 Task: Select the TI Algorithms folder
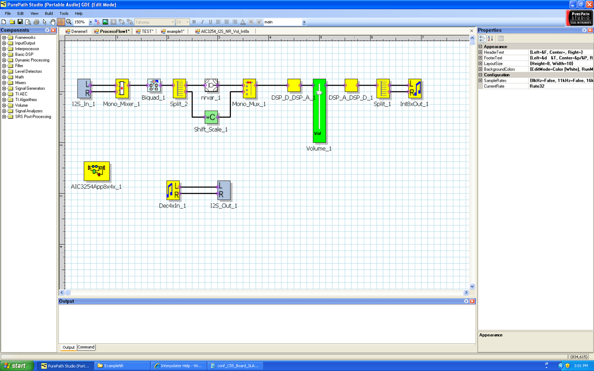pos(26,100)
